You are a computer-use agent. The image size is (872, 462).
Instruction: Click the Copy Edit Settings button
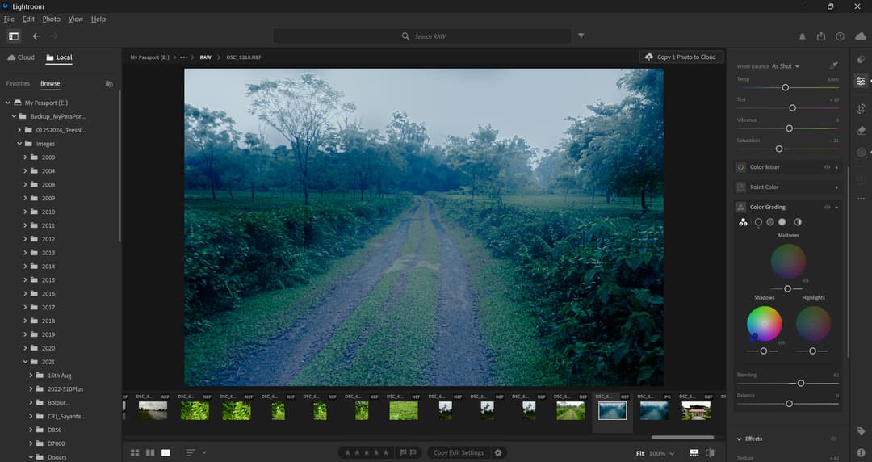[x=459, y=452]
